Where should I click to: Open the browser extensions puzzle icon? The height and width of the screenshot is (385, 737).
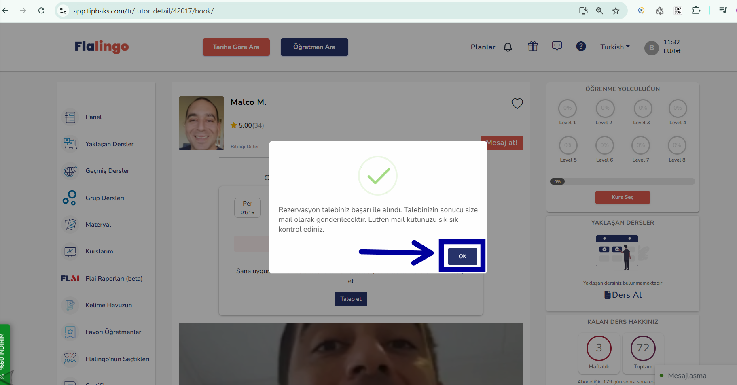(x=696, y=11)
